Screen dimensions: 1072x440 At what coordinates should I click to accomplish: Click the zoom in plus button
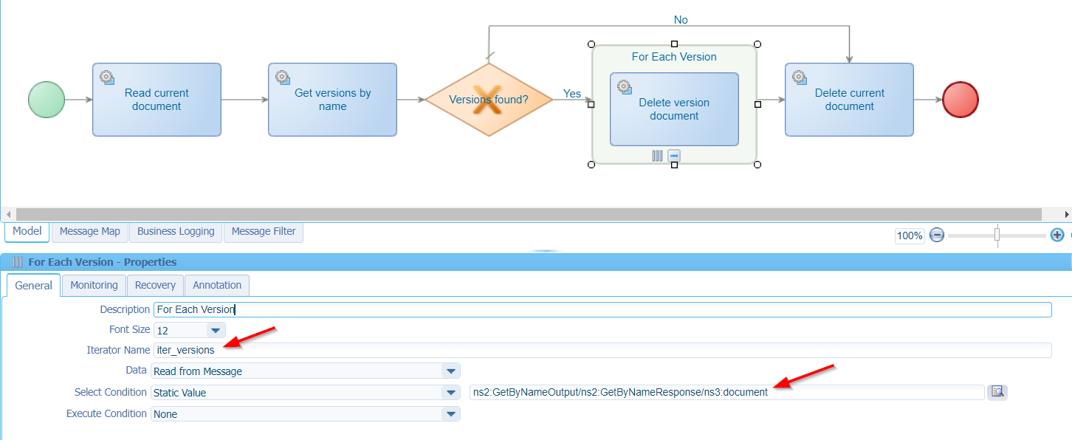[1057, 236]
